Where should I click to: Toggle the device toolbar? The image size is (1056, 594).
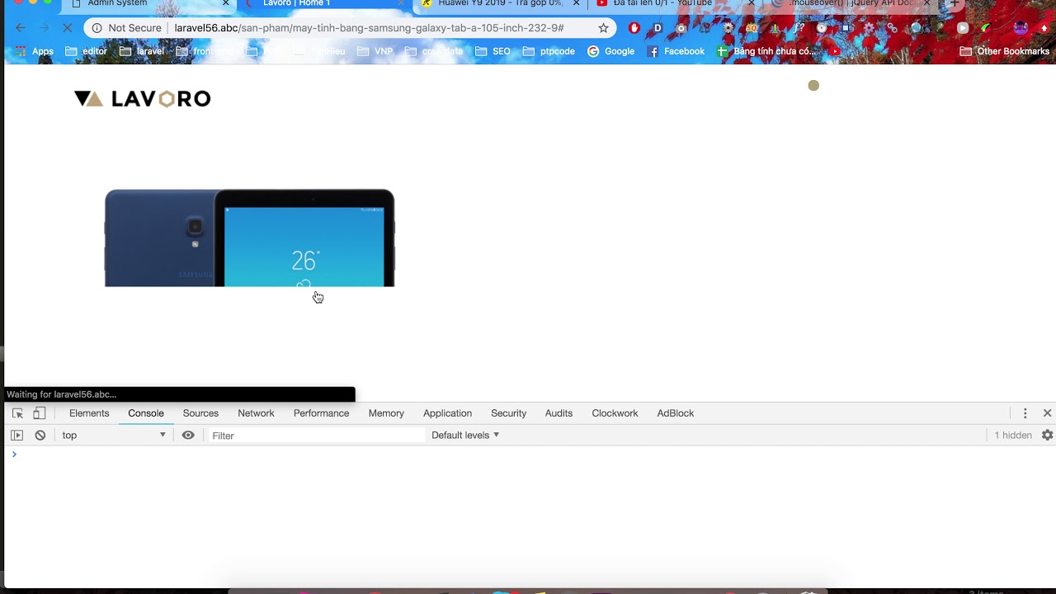[x=39, y=413]
